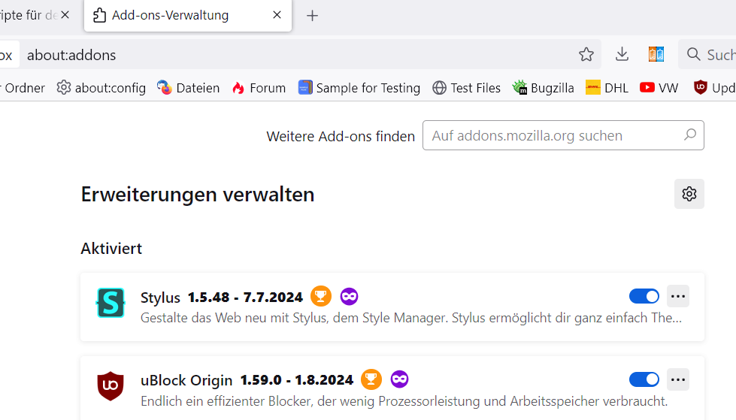Click Stylus private browsing mask badge
Viewport: 736px width, 420px height.
tap(348, 297)
